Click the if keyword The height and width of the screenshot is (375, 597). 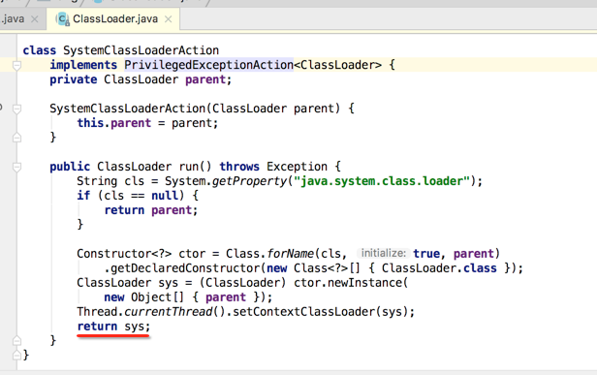click(x=83, y=196)
